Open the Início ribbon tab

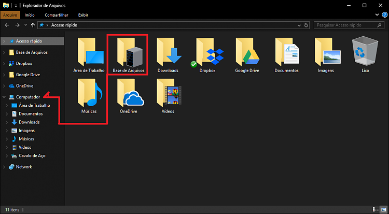[30, 15]
